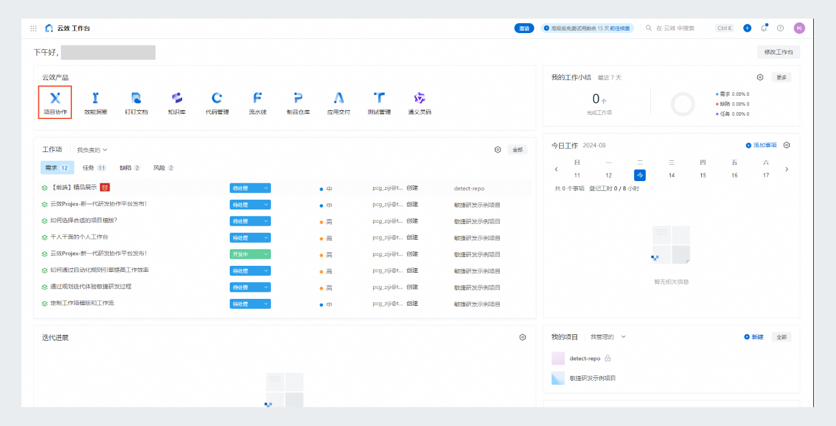The height and width of the screenshot is (426, 836).
Task: Select day 16 in the calendar
Action: pos(734,175)
